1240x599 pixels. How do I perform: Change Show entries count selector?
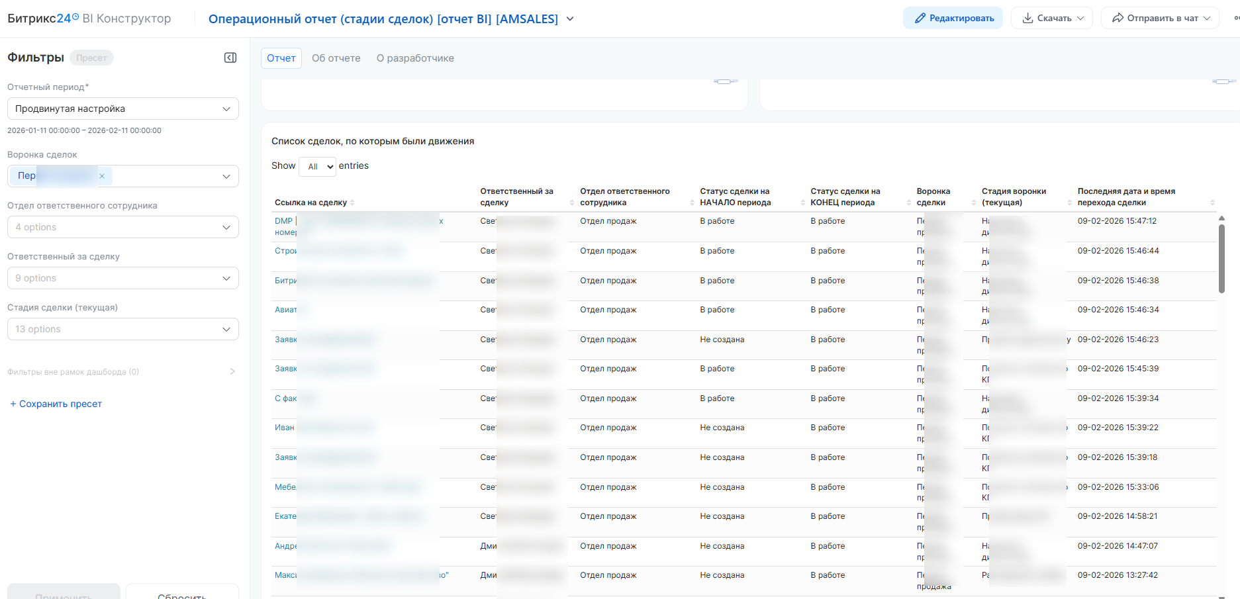click(x=318, y=167)
